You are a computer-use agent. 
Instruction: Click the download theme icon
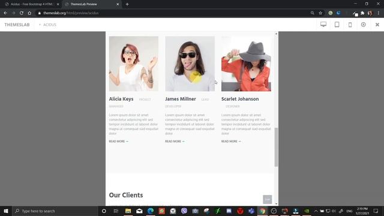[363, 25]
